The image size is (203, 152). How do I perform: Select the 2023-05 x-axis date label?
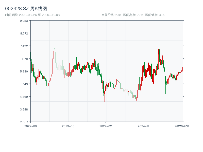pos(68,126)
